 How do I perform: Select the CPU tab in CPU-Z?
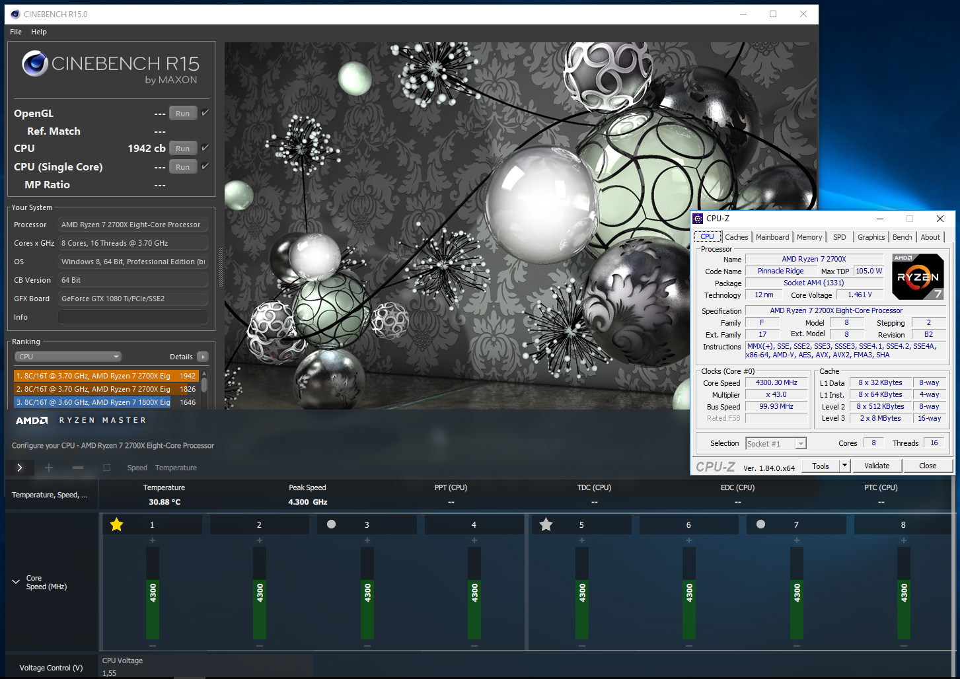[708, 236]
